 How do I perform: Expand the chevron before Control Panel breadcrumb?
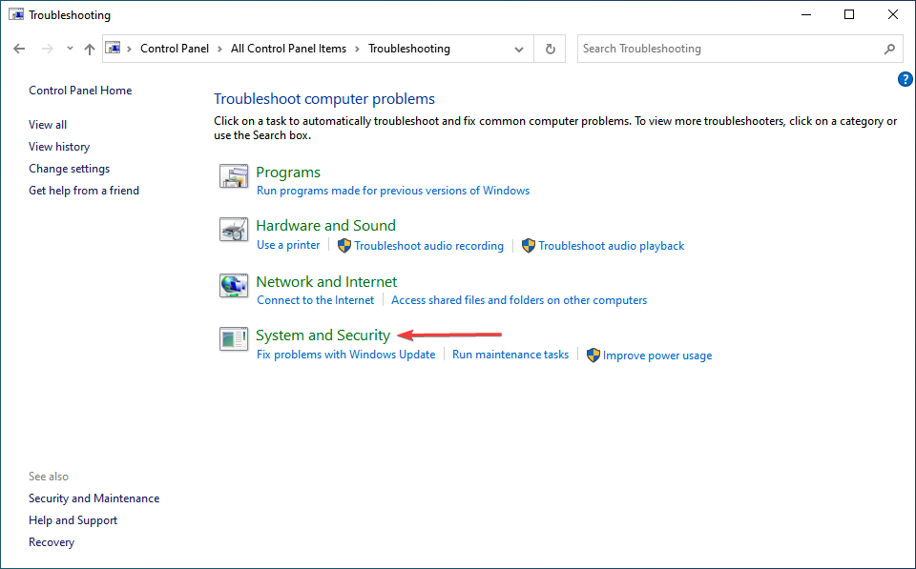[x=130, y=49]
